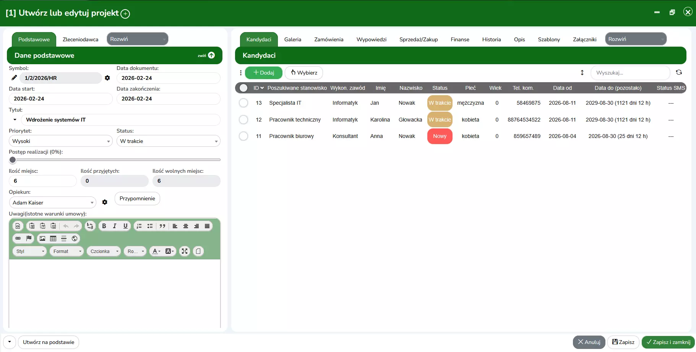Click the globe (iframe) icon in the editor

click(75, 238)
